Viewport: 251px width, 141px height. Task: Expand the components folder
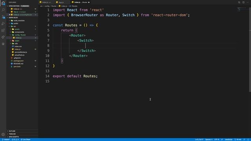19,32
